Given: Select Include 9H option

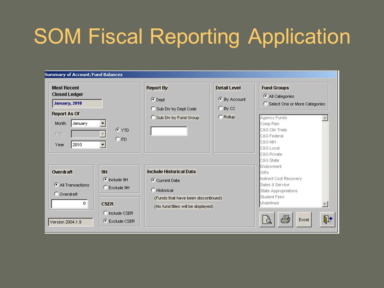Looking at the screenshot, I should point(105,179).
